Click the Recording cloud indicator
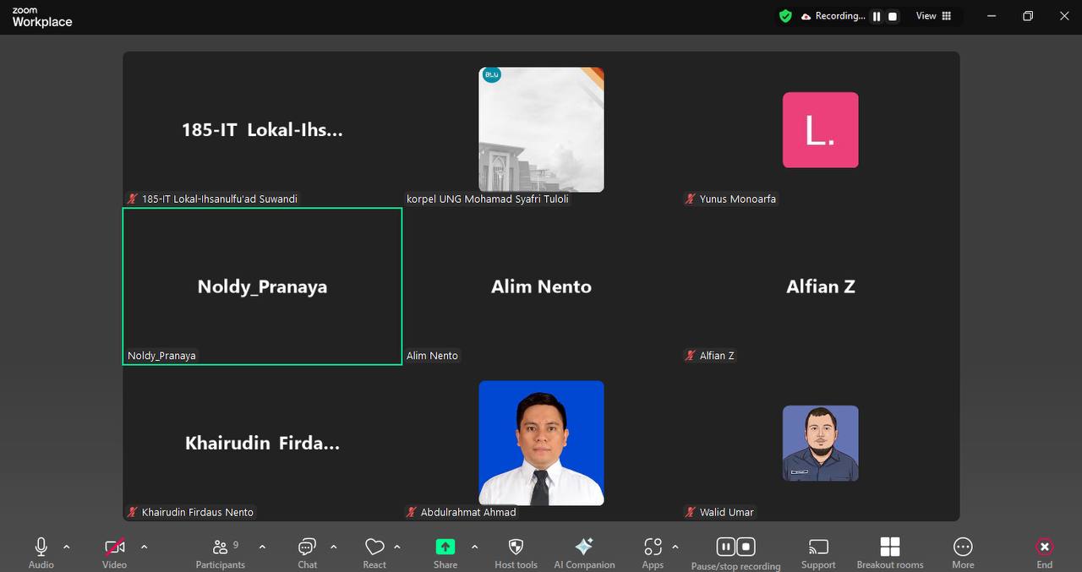Image resolution: width=1082 pixels, height=572 pixels. tap(833, 16)
